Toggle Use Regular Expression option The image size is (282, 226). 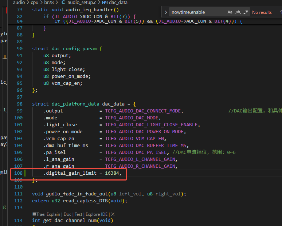coord(246,12)
